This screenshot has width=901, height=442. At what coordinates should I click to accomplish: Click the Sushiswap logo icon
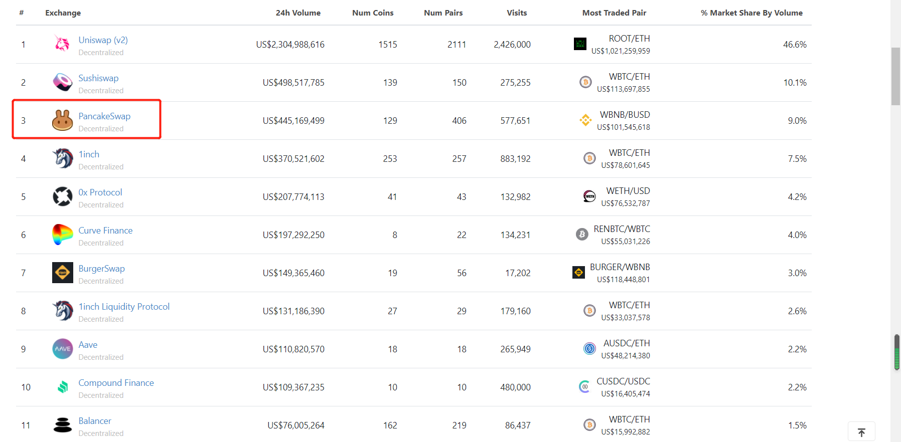pos(62,82)
